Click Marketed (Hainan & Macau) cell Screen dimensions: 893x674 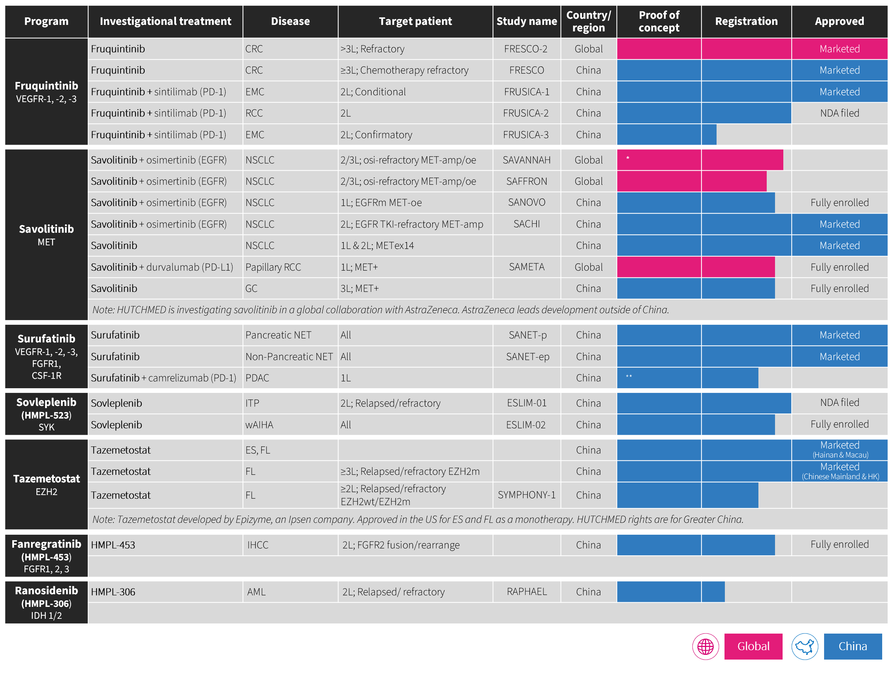click(x=839, y=450)
